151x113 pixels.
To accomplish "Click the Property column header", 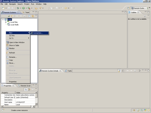I will coord(8,92).
